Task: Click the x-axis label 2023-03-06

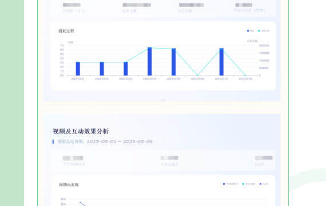Action: pyautogui.click(x=197, y=79)
